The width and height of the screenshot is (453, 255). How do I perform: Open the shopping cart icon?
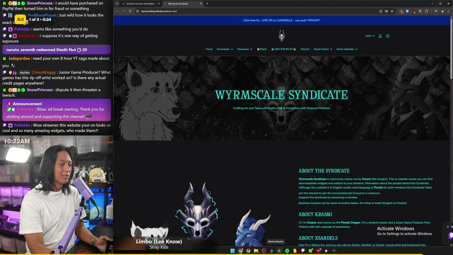[388, 36]
